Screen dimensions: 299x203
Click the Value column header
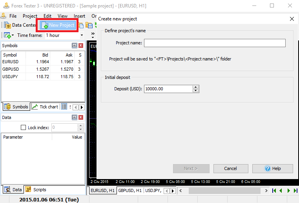(68, 137)
